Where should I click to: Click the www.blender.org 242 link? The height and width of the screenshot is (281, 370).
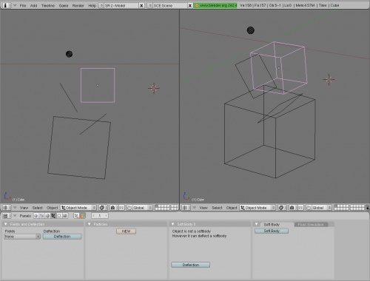tap(215, 5)
